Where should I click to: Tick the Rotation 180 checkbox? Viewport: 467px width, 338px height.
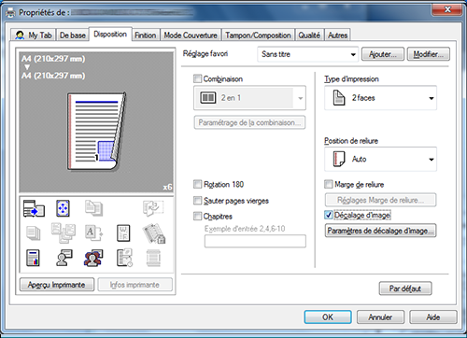[197, 184]
